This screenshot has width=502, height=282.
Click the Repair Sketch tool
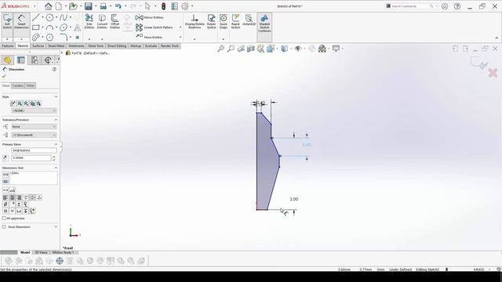pos(211,22)
